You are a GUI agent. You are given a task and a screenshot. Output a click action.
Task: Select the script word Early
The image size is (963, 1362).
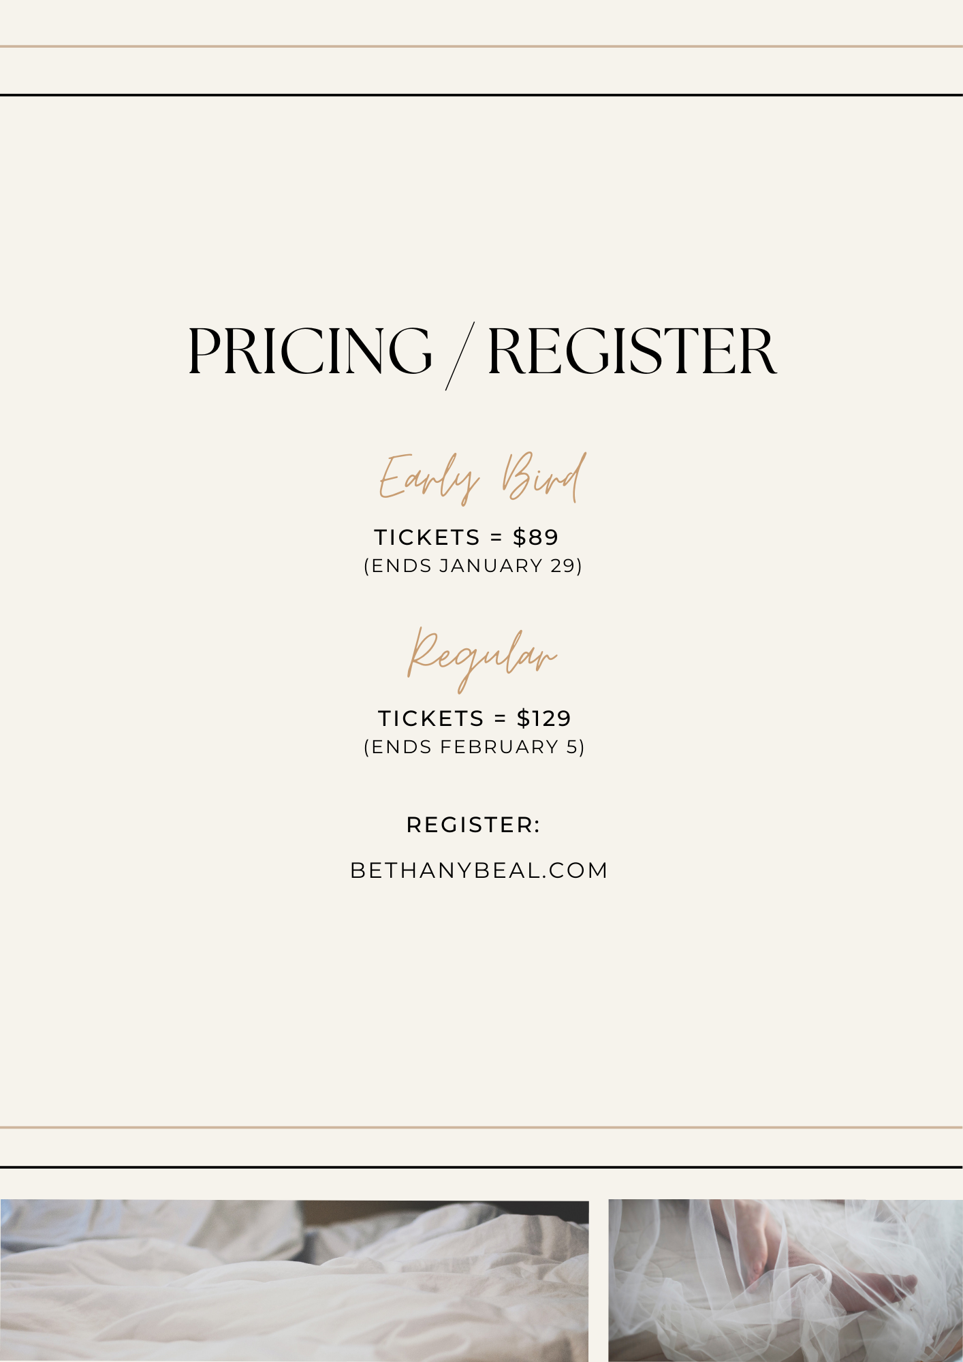[x=428, y=478]
